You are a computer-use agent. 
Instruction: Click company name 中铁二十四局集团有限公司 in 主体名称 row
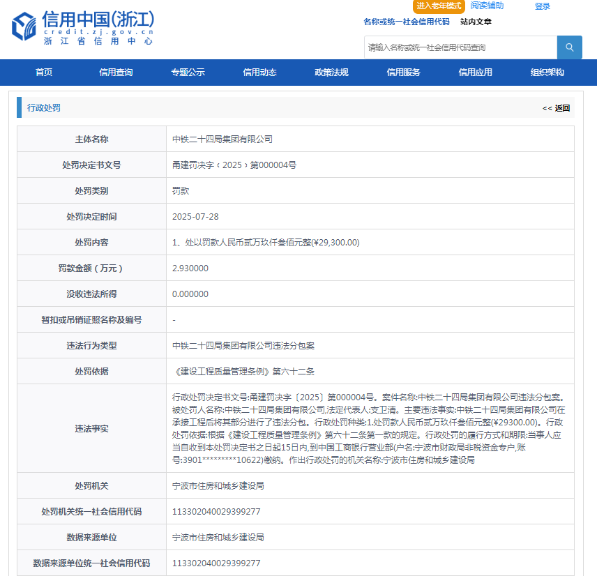[x=222, y=139]
